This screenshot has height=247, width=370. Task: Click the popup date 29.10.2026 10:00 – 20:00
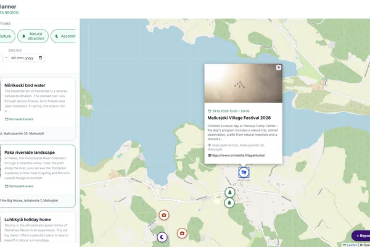tap(231, 111)
